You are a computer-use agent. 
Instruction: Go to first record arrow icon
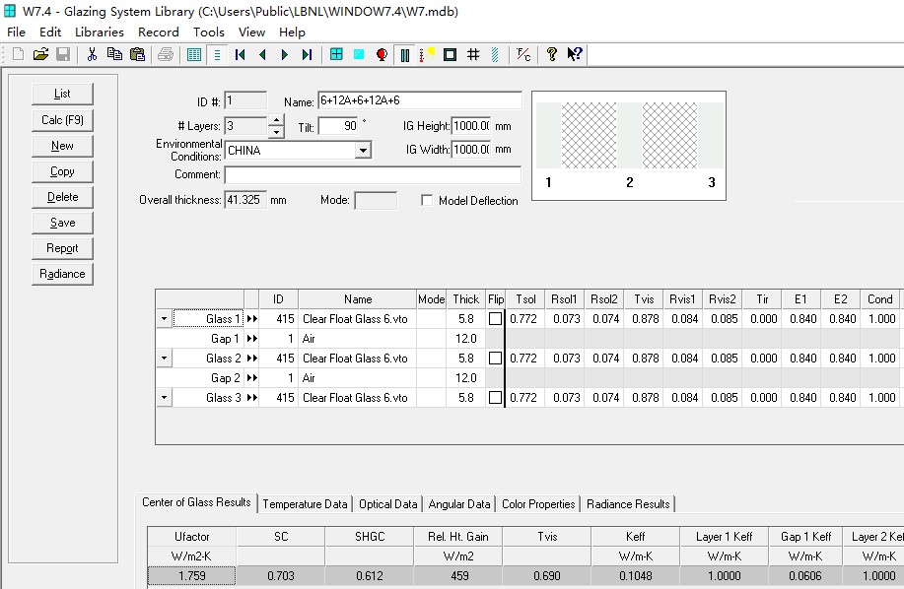click(x=240, y=55)
